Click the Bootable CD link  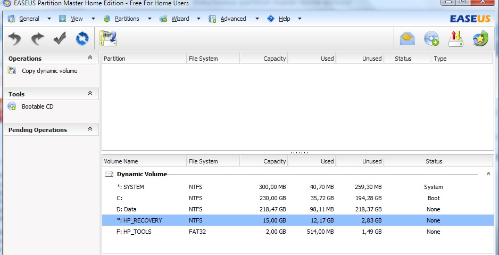pyautogui.click(x=38, y=106)
